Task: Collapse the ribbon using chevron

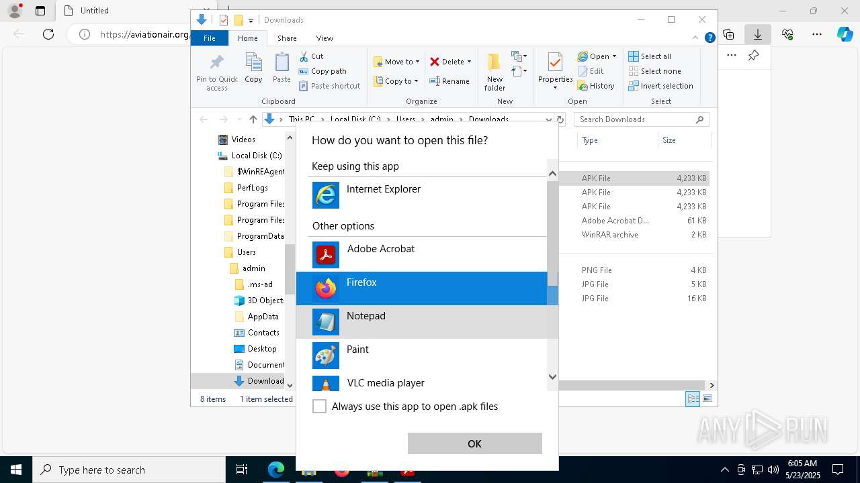Action: coord(697,38)
